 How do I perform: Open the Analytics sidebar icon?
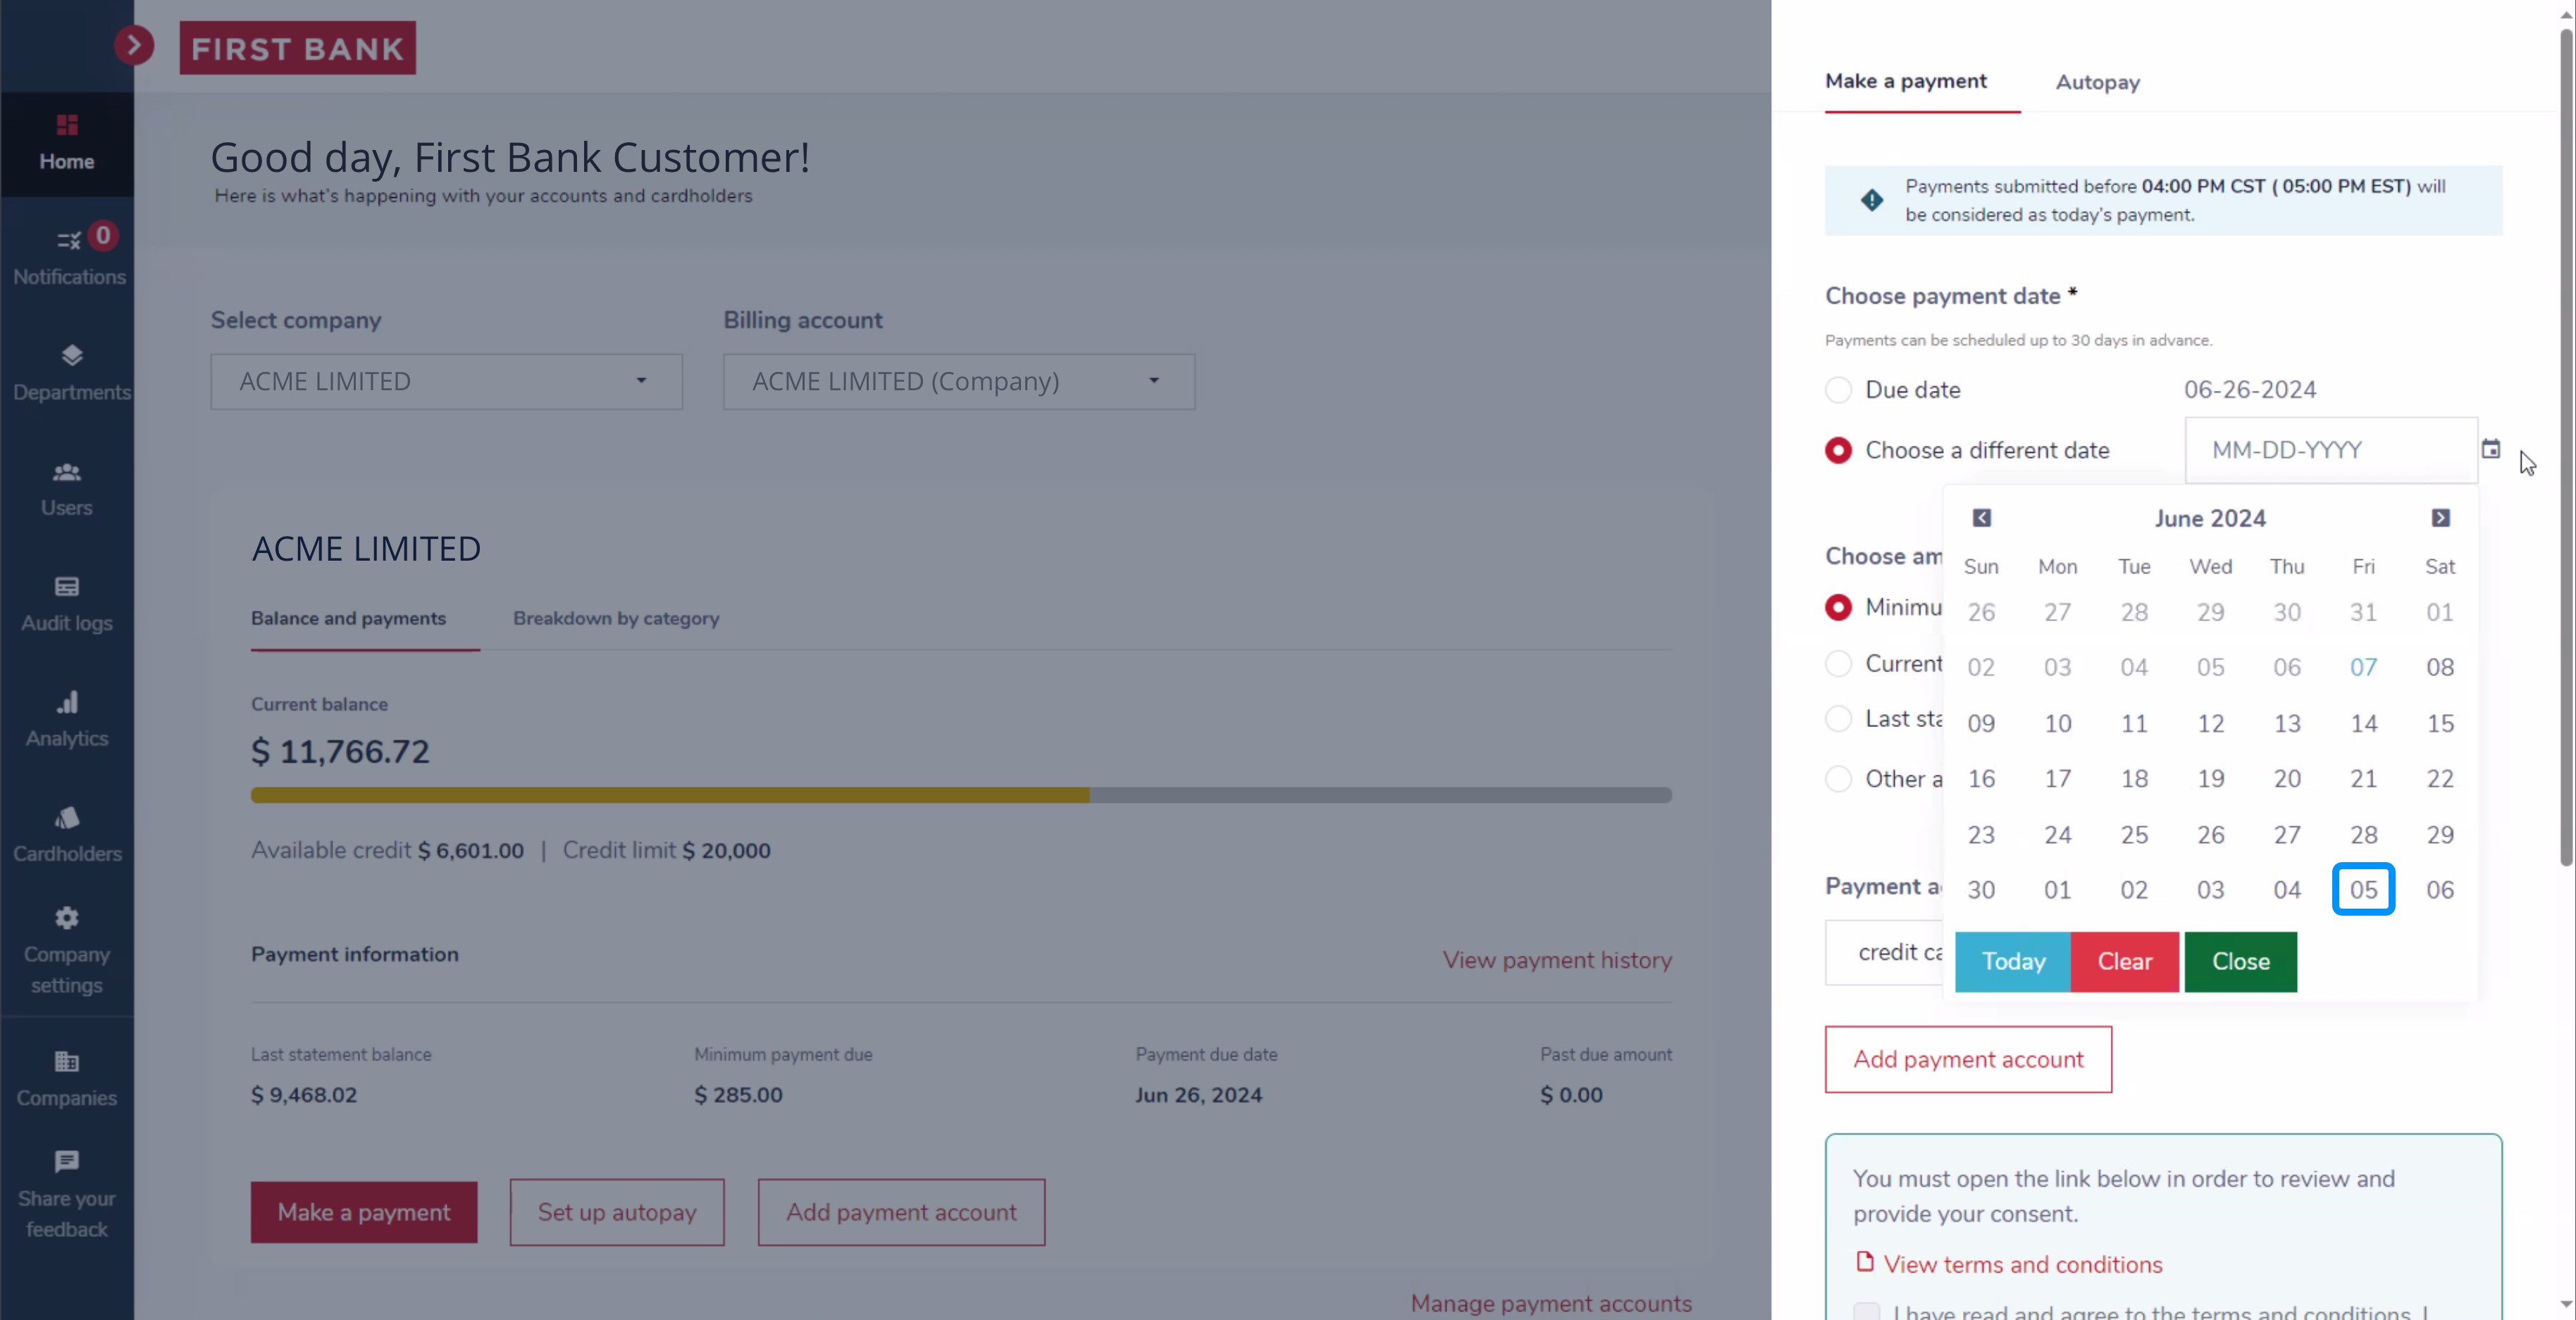(x=67, y=702)
